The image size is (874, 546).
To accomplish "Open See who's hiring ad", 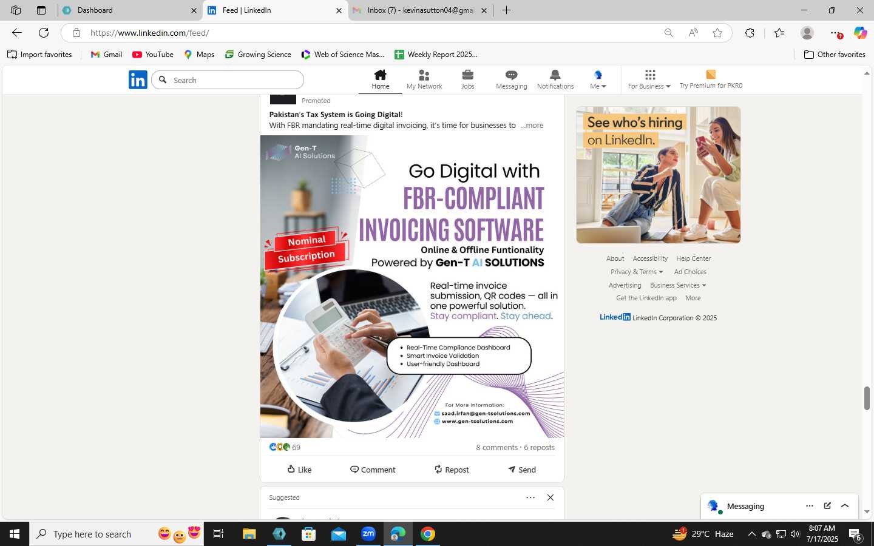I will tap(659, 175).
